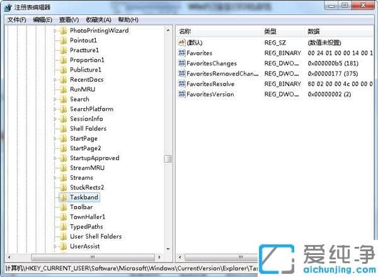Click the SessionInfo folder icon
The image size is (378, 277).
coord(64,119)
